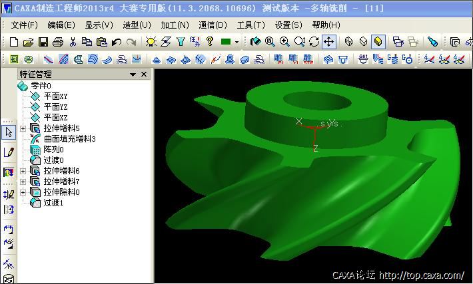Click the blue telescope toolbar icon
Viewport: 473px width, 284px height.
pos(432,41)
